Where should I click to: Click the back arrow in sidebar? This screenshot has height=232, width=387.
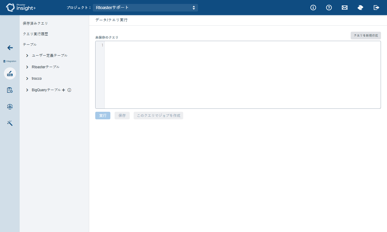click(x=10, y=48)
